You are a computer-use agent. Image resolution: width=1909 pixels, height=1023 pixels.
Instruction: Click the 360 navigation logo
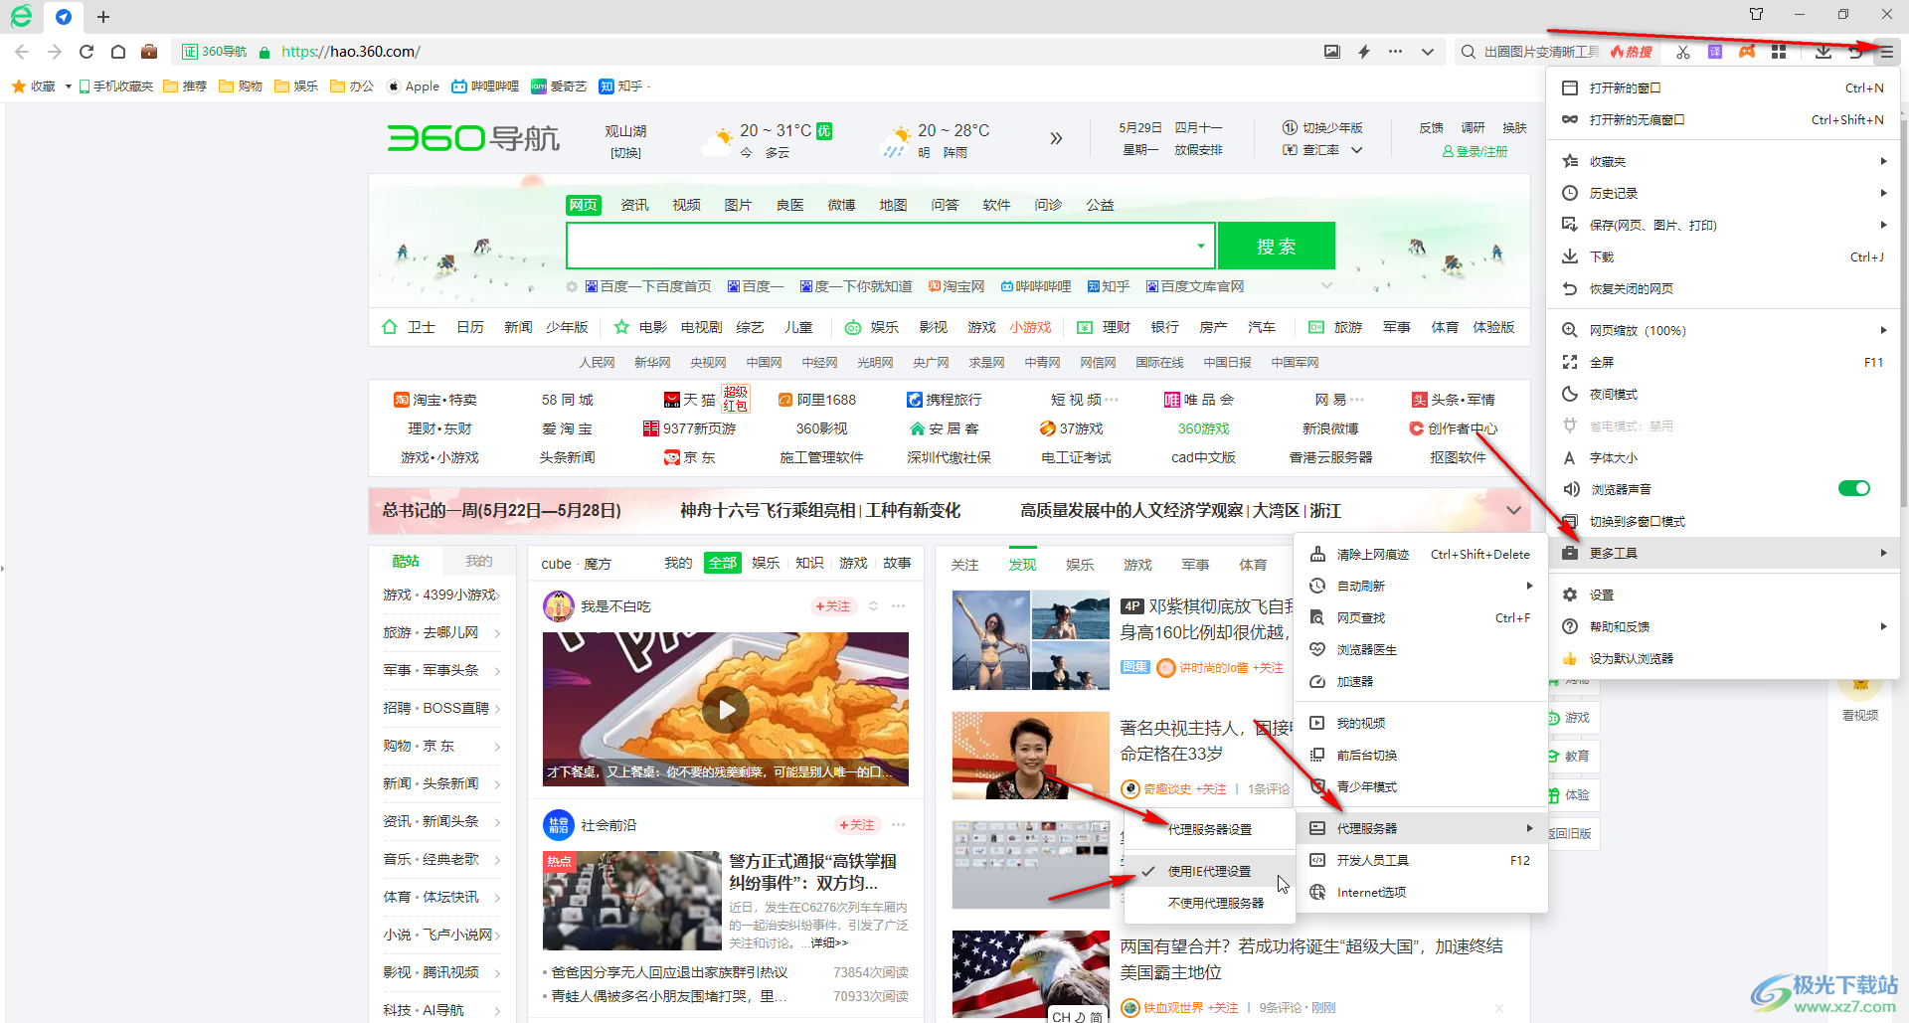(x=473, y=138)
